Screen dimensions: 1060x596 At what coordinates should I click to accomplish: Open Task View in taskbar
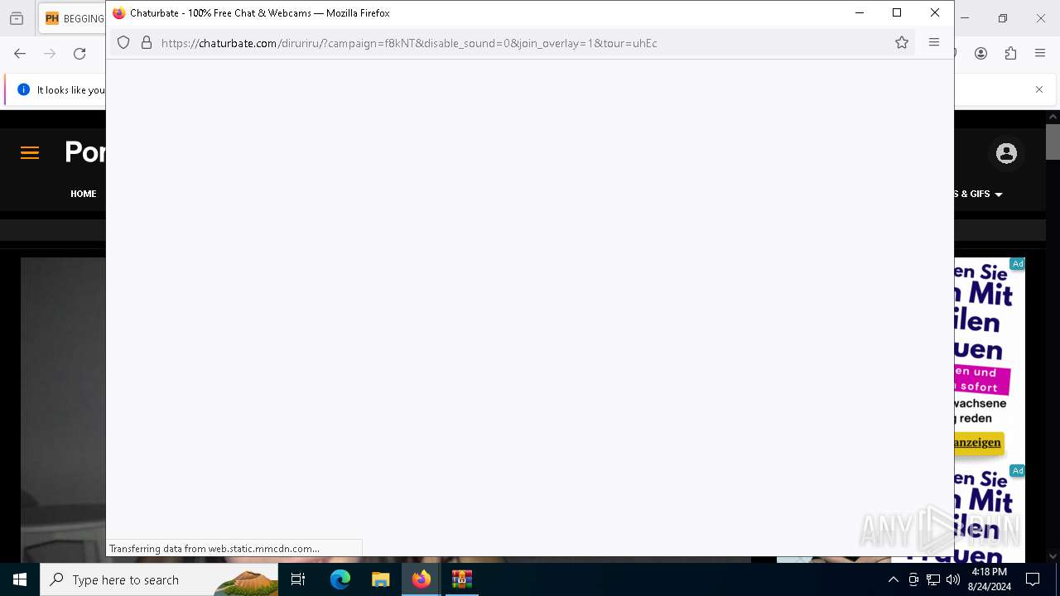(298, 579)
